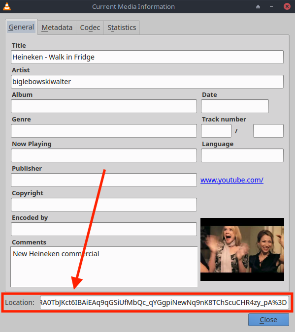Open the www.youtube.com link
This screenshot has height=332, width=295.
[x=232, y=180]
